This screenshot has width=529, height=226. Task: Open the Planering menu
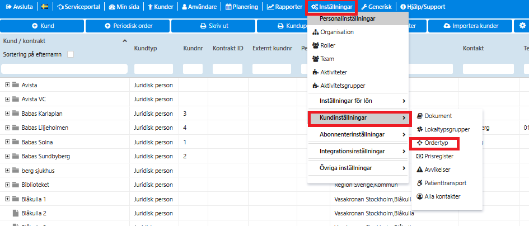point(242,7)
